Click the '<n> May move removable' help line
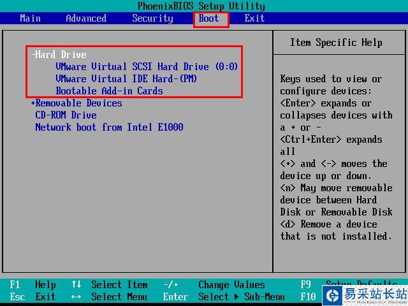Viewport: 408px width, 306px height. (336, 188)
